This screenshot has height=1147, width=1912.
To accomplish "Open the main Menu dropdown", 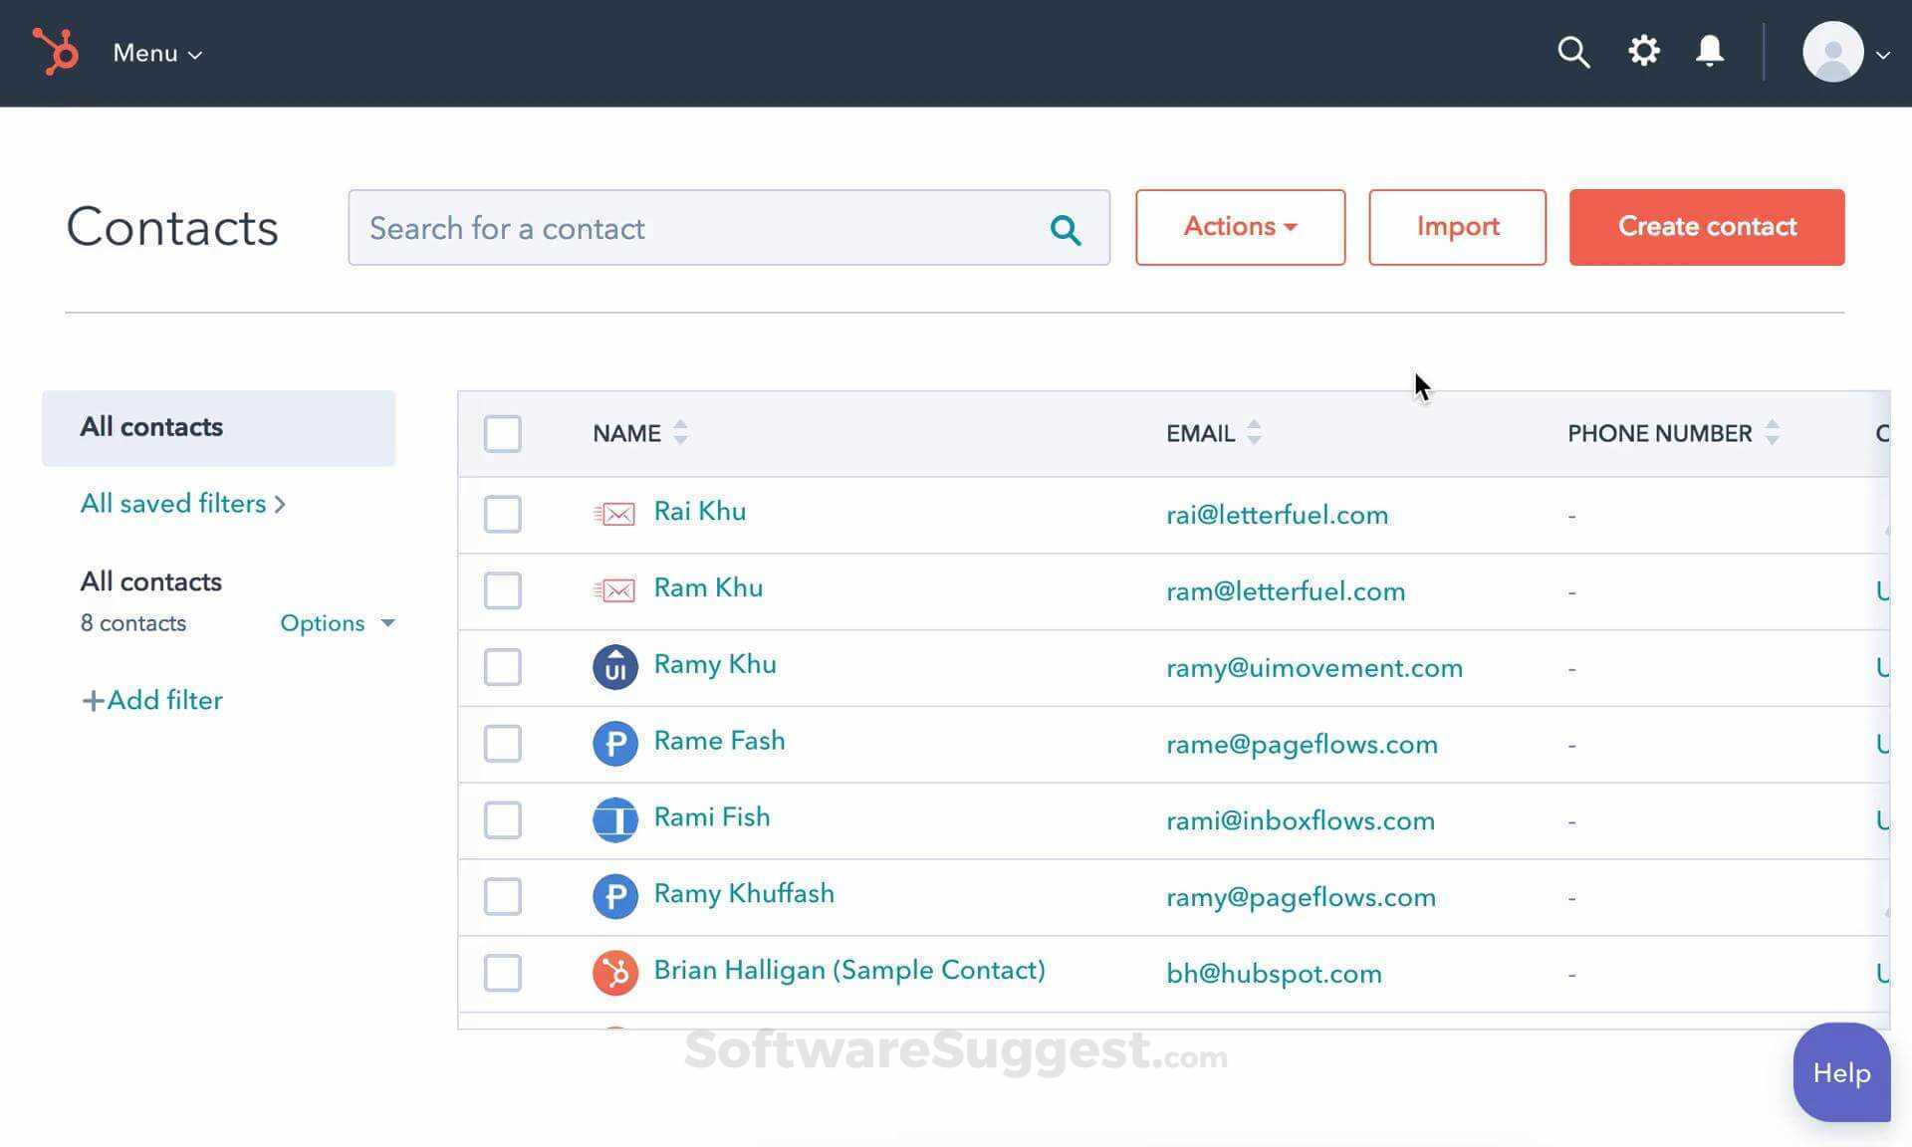I will click(157, 54).
